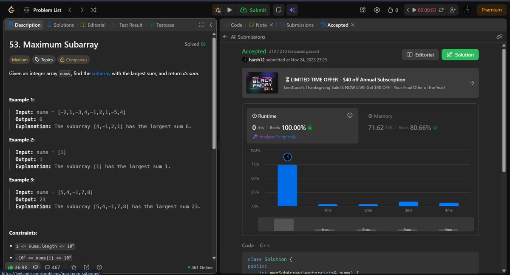Open the Problem List panel
The image size is (510, 275).
pos(43,10)
